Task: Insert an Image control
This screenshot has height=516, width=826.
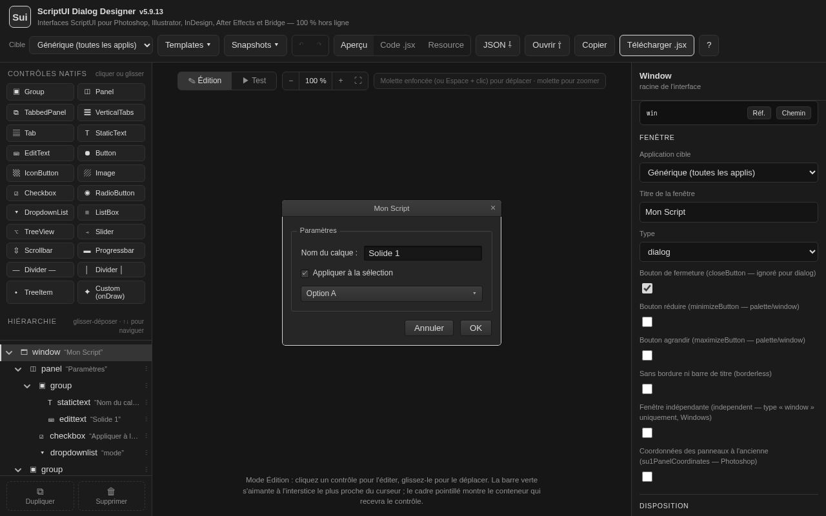Action: [x=111, y=173]
